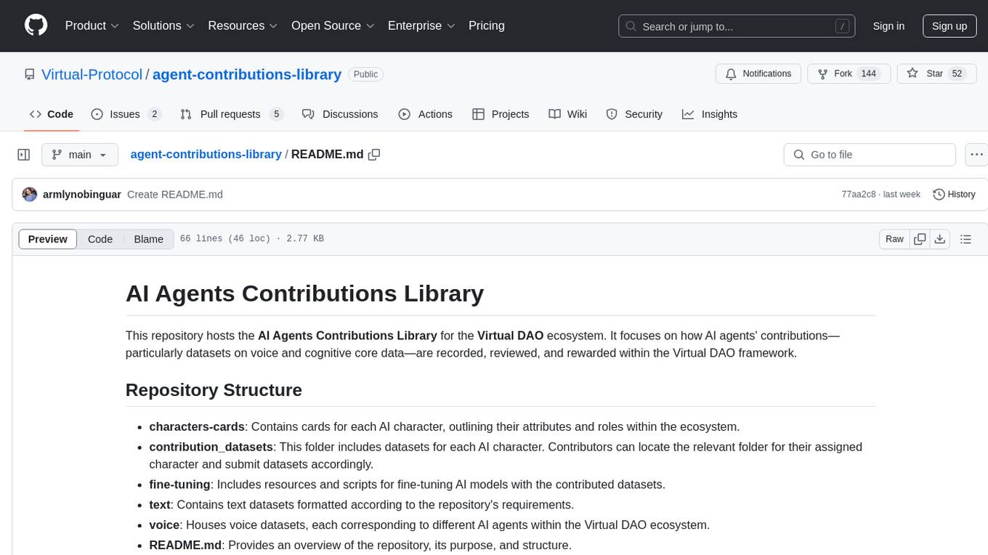Switch to the Issues tab
Screen dimensions: 988x555
tap(126, 114)
